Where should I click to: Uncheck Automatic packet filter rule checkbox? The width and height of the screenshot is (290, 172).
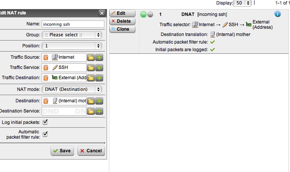pos(45,134)
